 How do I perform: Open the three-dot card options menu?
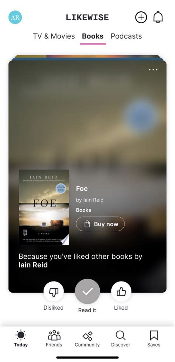coord(153,69)
